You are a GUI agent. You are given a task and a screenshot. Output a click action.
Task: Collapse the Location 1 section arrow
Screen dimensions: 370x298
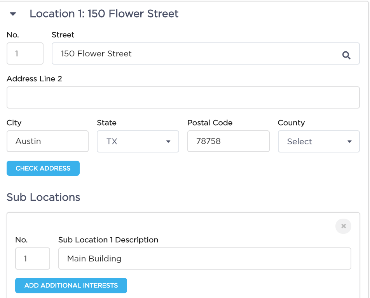(13, 14)
